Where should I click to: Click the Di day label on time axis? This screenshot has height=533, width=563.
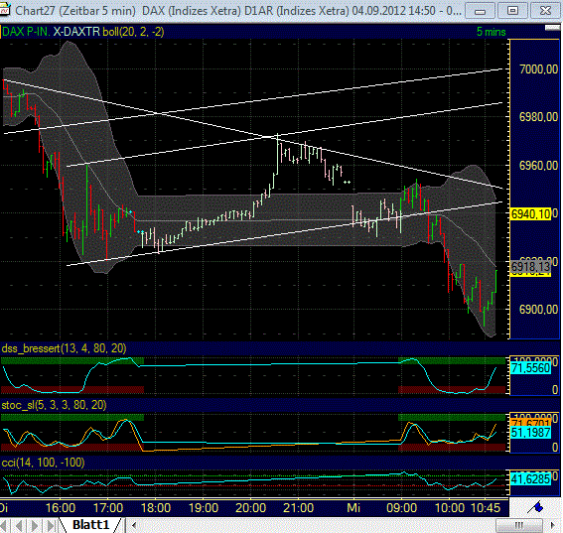(x=4, y=508)
